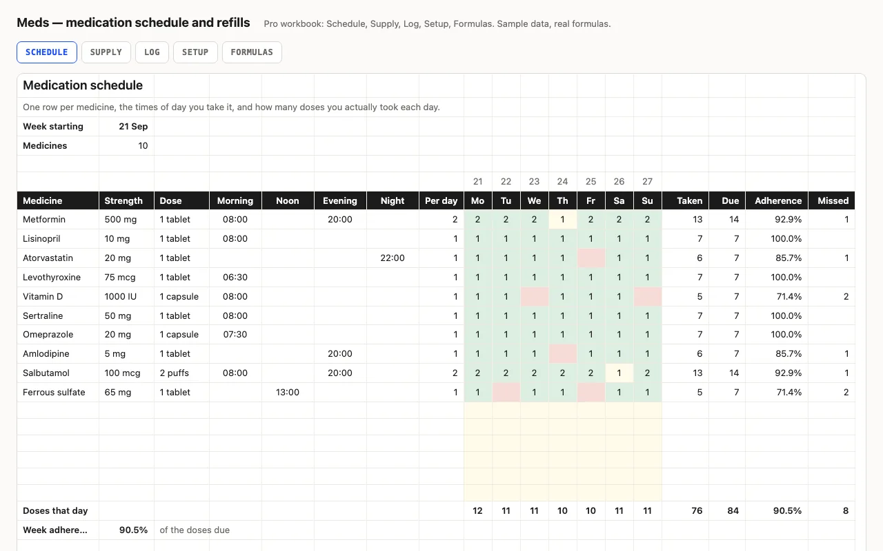The image size is (883, 551).
Task: Select the Medicines count "10" cell
Action: pyautogui.click(x=127, y=146)
